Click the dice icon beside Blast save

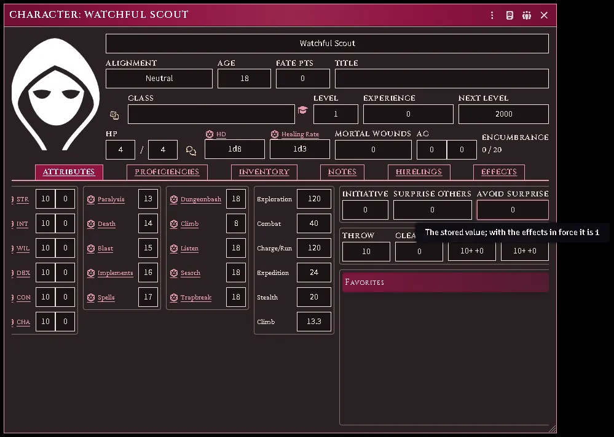point(91,249)
